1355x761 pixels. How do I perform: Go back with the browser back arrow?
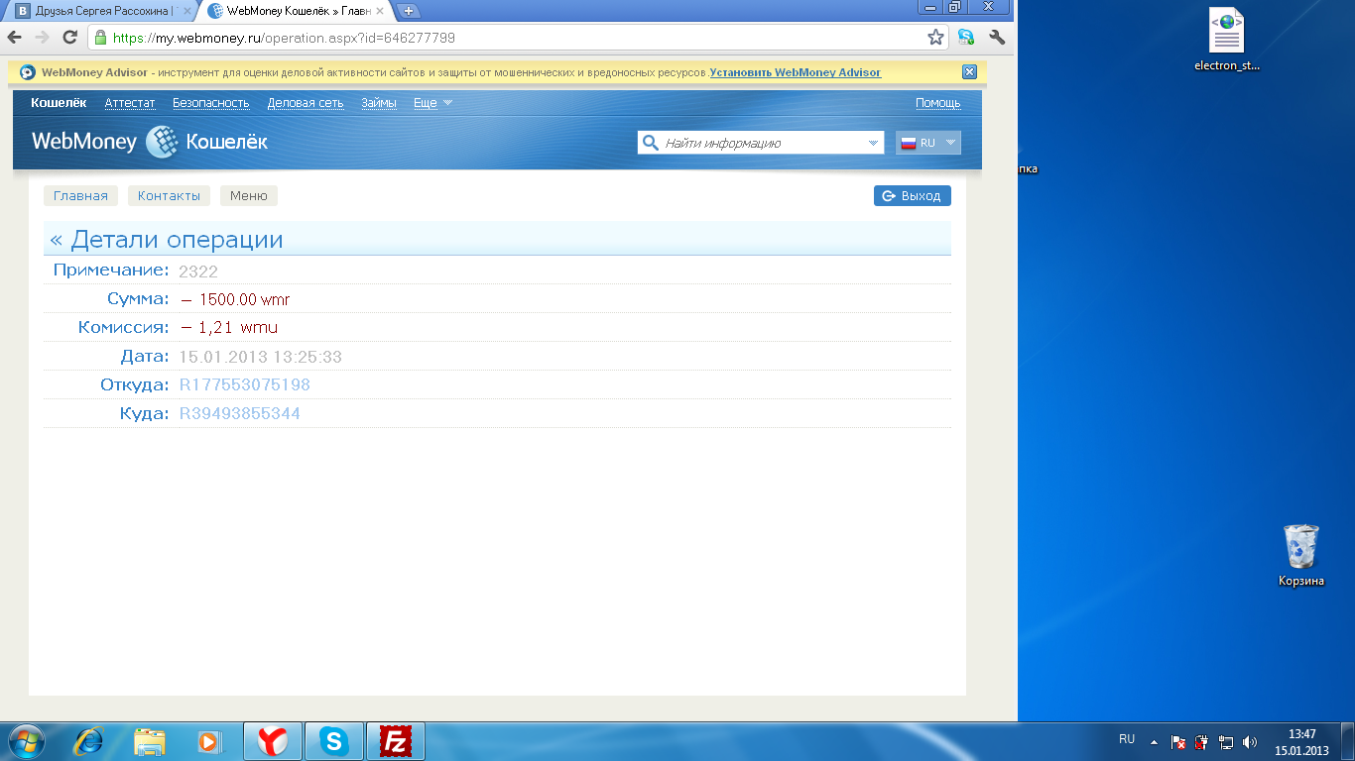click(x=14, y=37)
